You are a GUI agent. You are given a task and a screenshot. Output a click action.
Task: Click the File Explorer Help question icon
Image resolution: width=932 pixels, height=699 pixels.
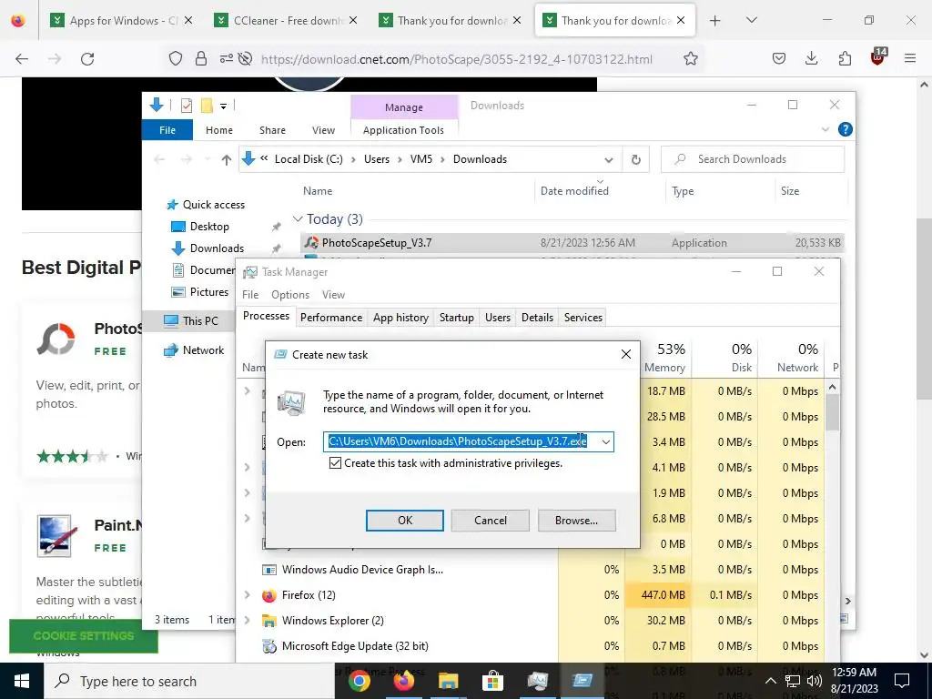pyautogui.click(x=845, y=129)
